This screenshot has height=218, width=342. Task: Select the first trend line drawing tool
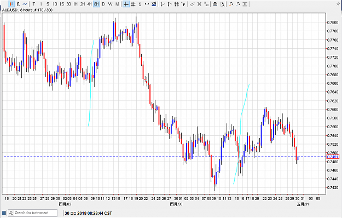tap(163, 4)
